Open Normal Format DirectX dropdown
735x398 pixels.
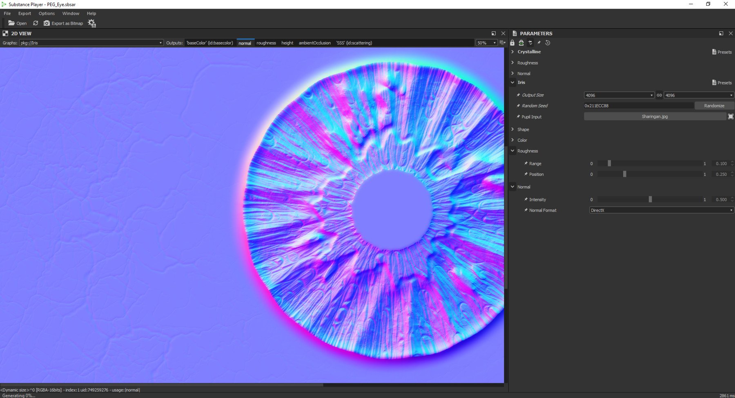tap(661, 210)
